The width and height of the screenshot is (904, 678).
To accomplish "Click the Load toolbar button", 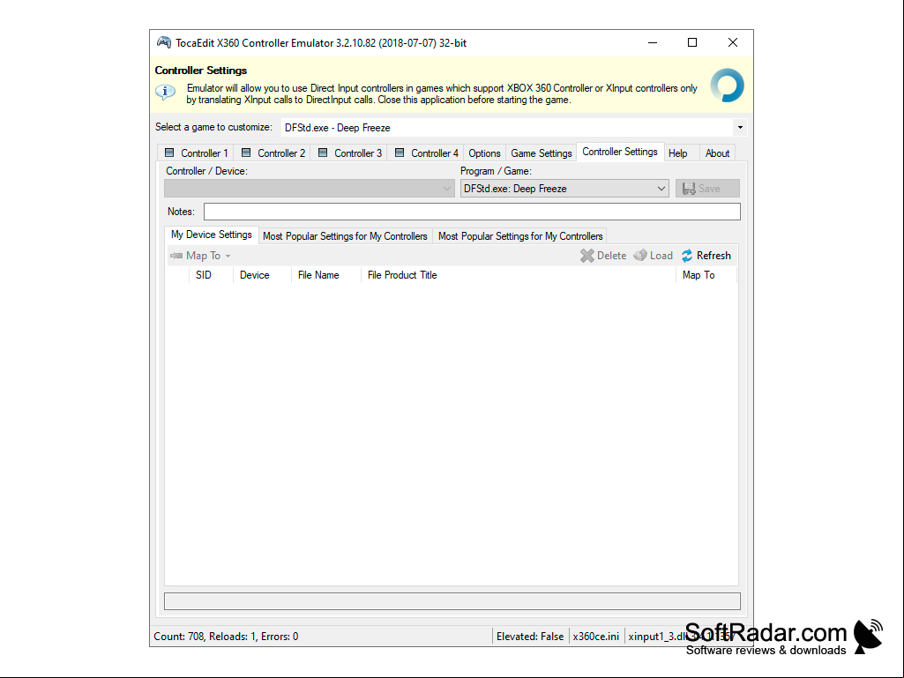I will coord(654,256).
